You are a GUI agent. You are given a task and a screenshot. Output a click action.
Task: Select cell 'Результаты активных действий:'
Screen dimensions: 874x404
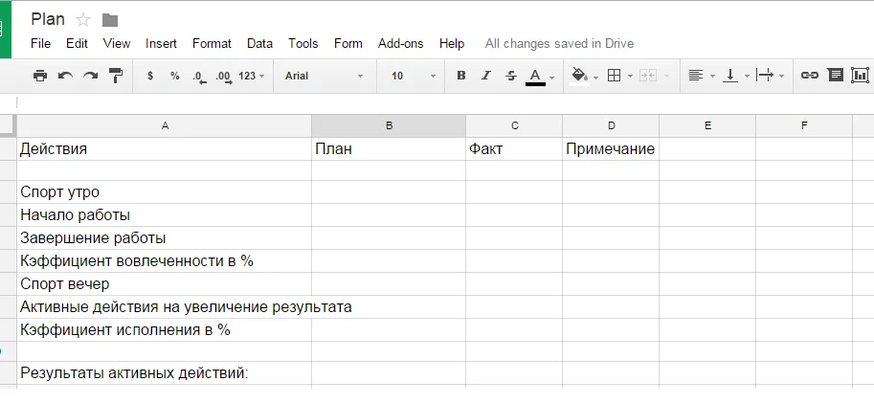[165, 372]
